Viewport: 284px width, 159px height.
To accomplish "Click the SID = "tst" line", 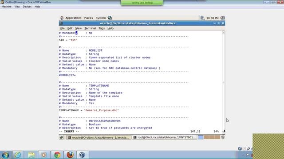I will (68, 40).
